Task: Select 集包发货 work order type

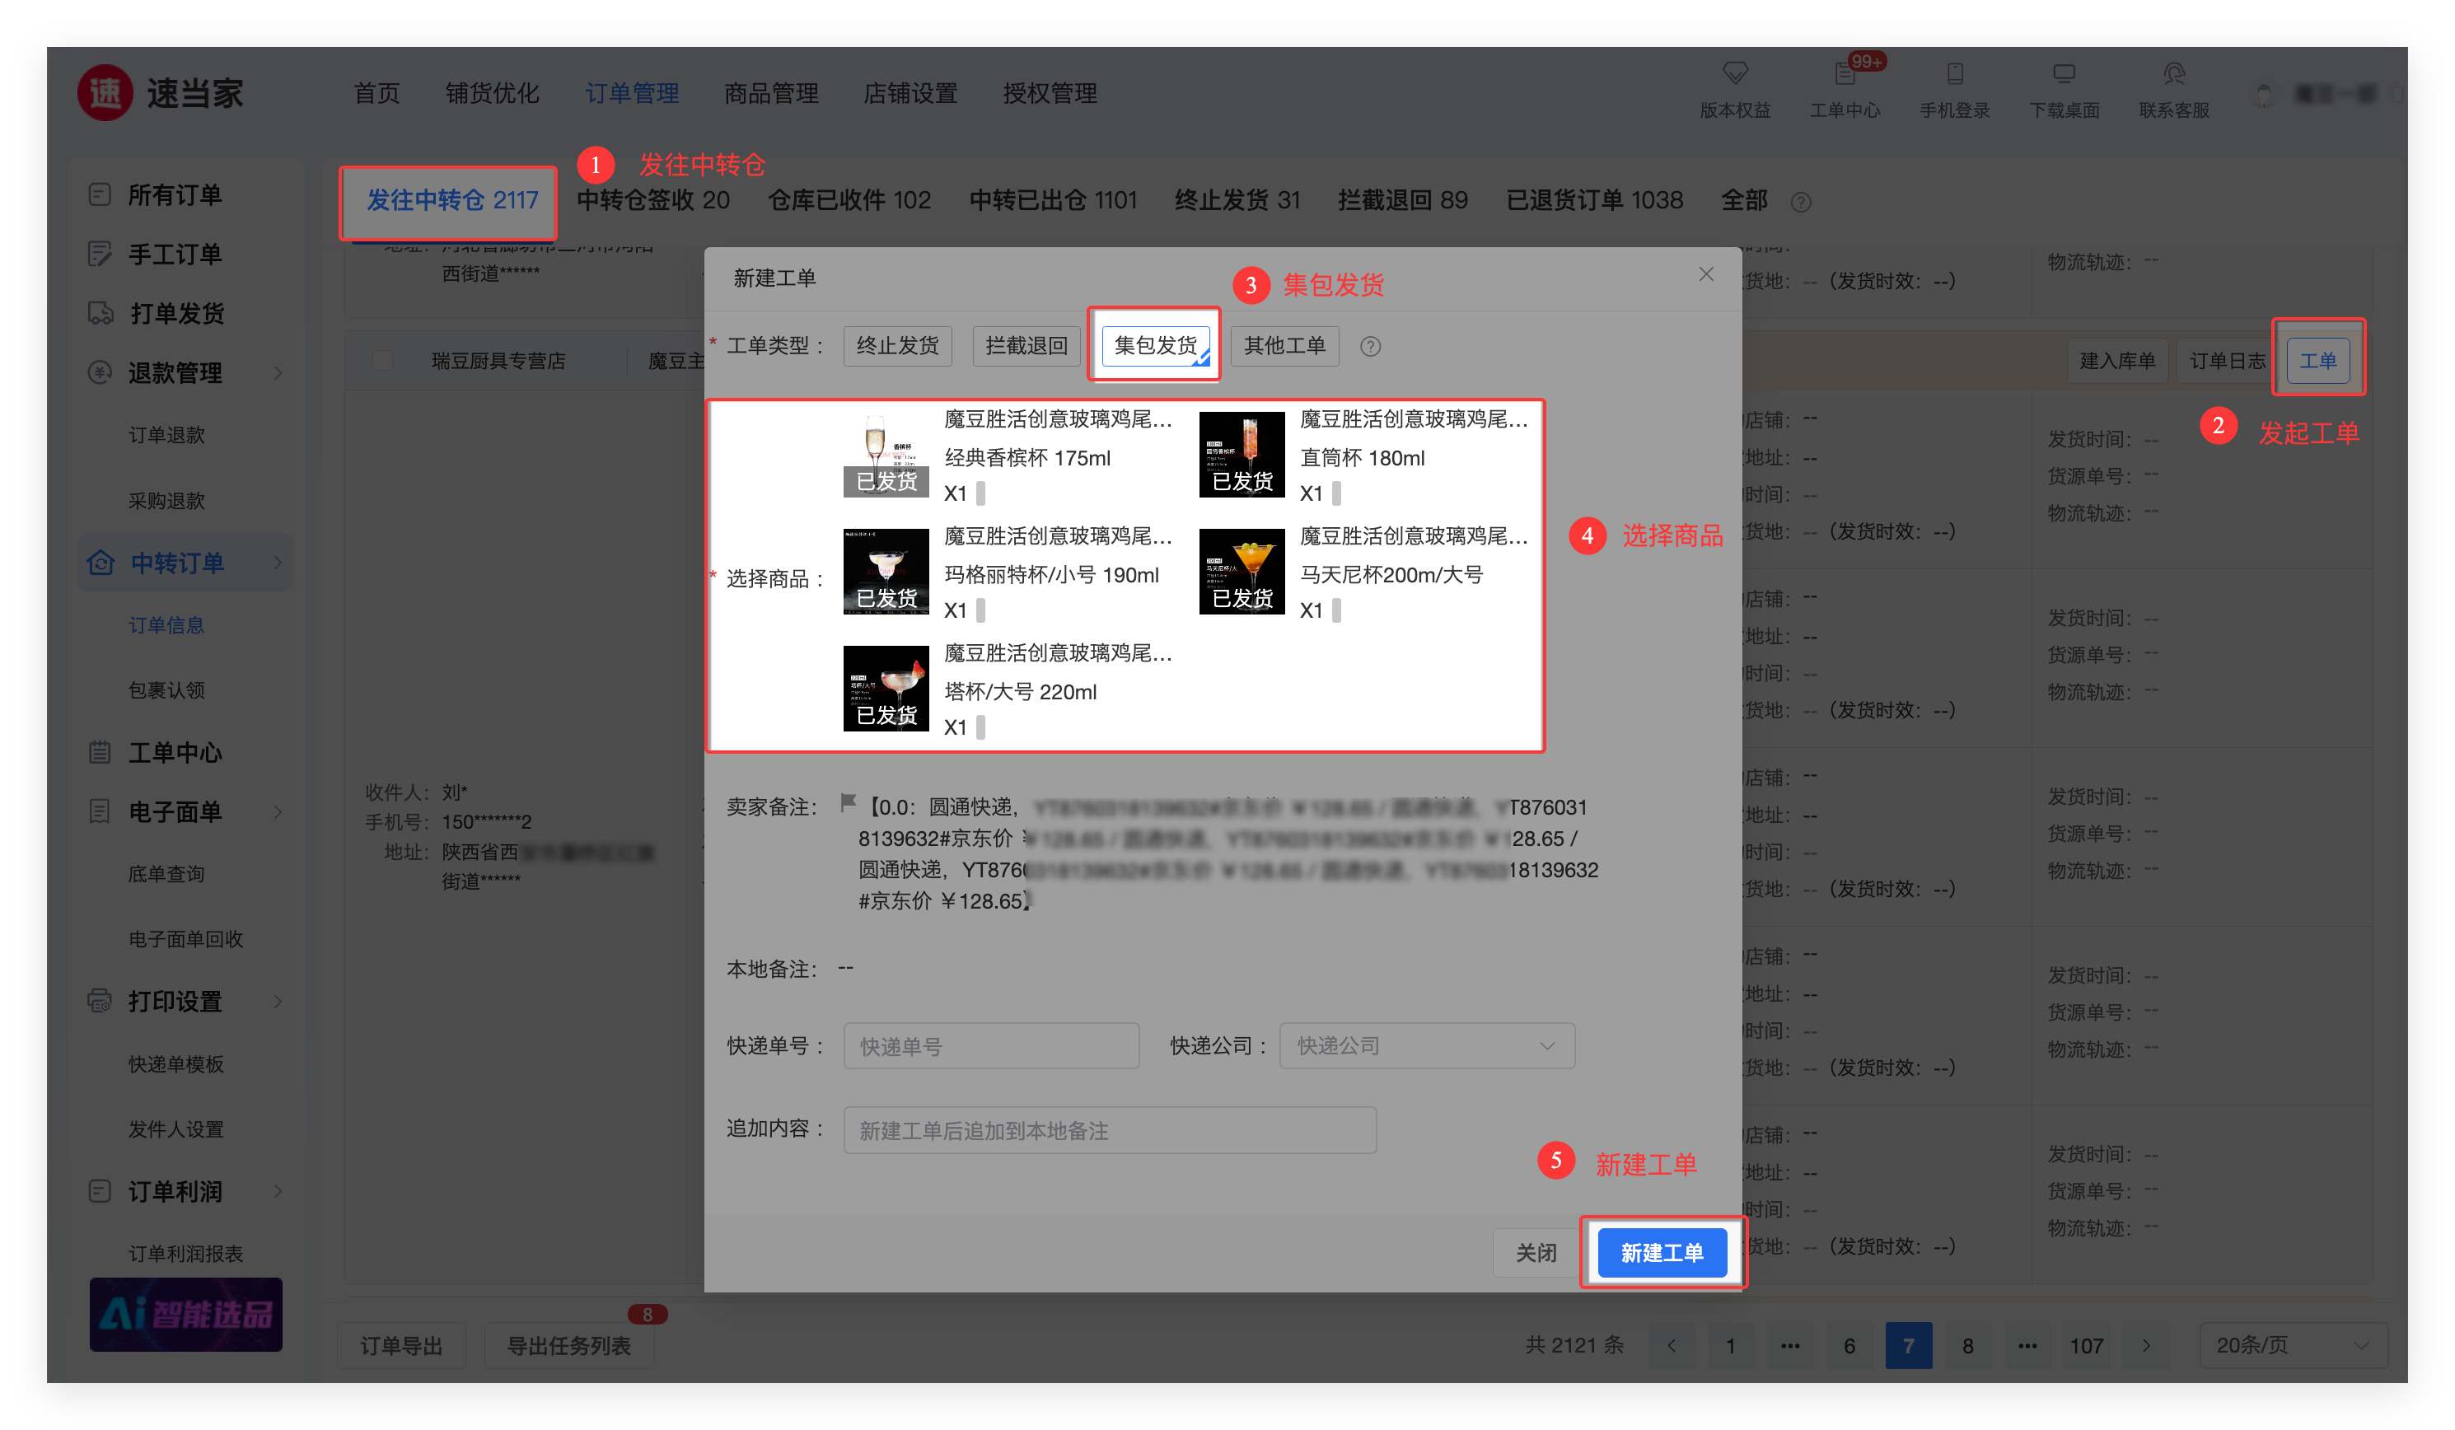Action: pos(1155,346)
